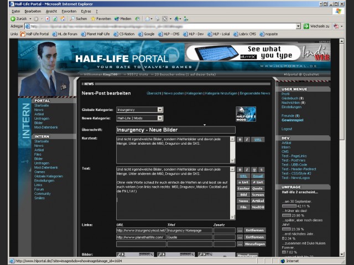This screenshot has width=354, height=265.
Task: Click the home page icon
Action: [63, 19]
